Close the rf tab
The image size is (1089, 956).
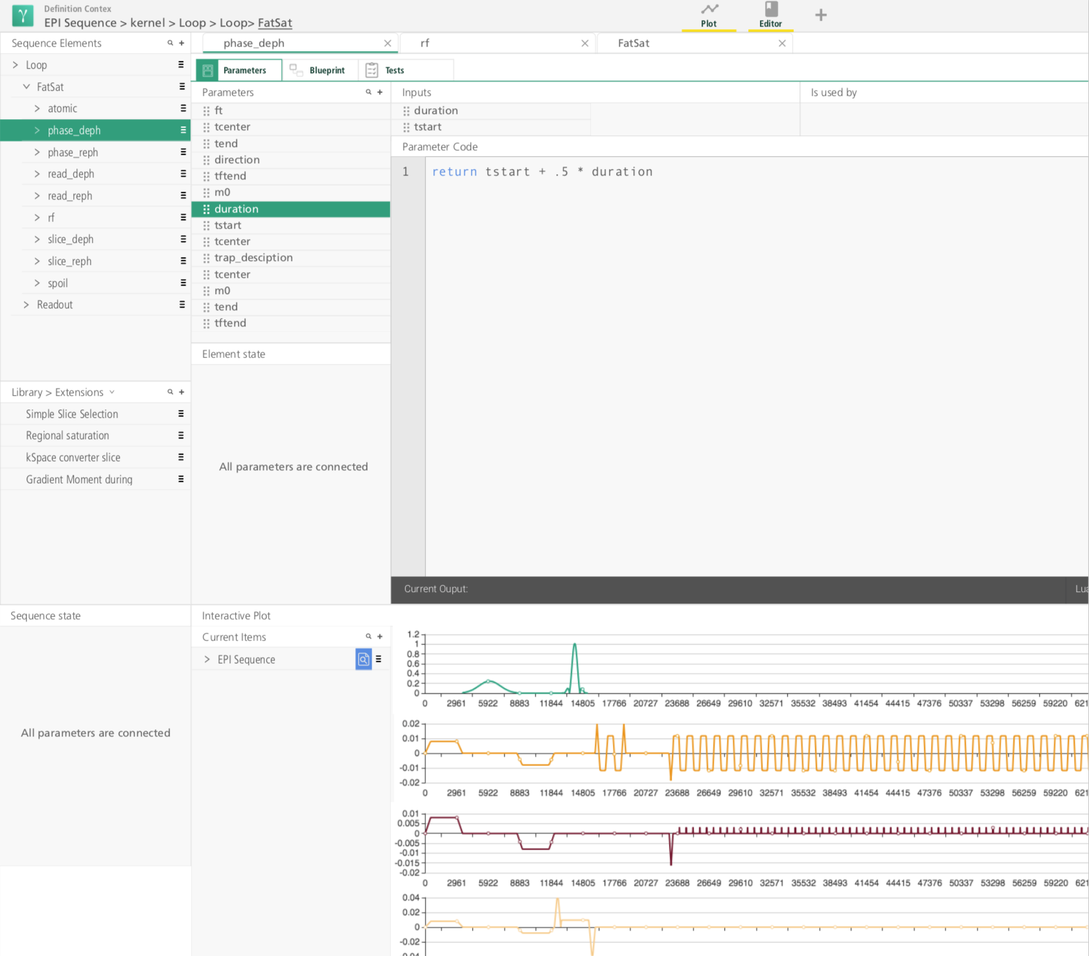tap(585, 43)
